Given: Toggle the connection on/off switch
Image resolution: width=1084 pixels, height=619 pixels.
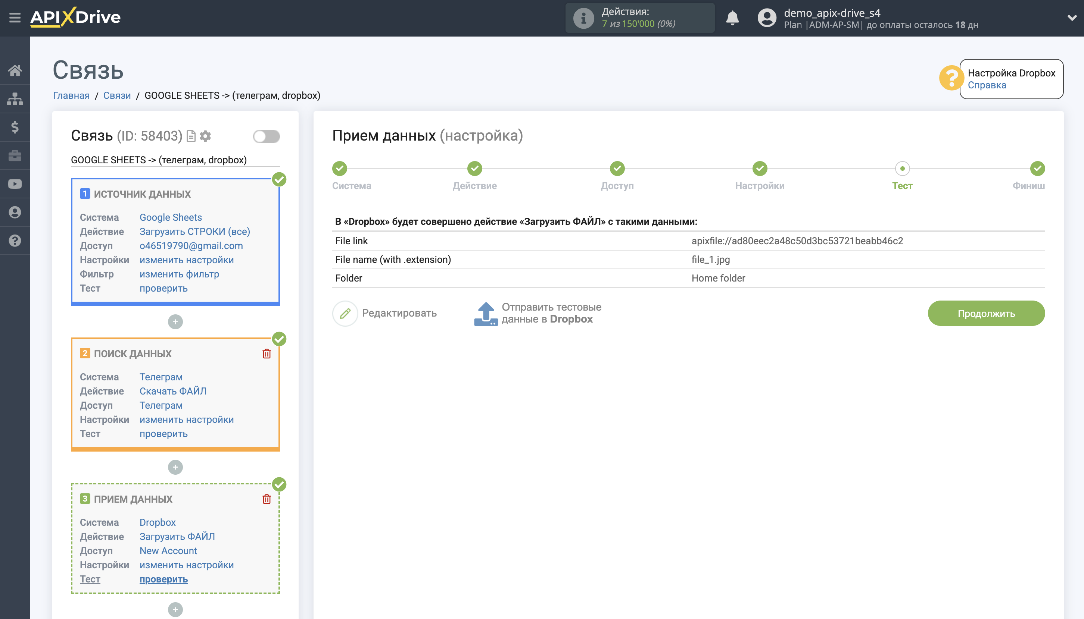Looking at the screenshot, I should click(266, 136).
